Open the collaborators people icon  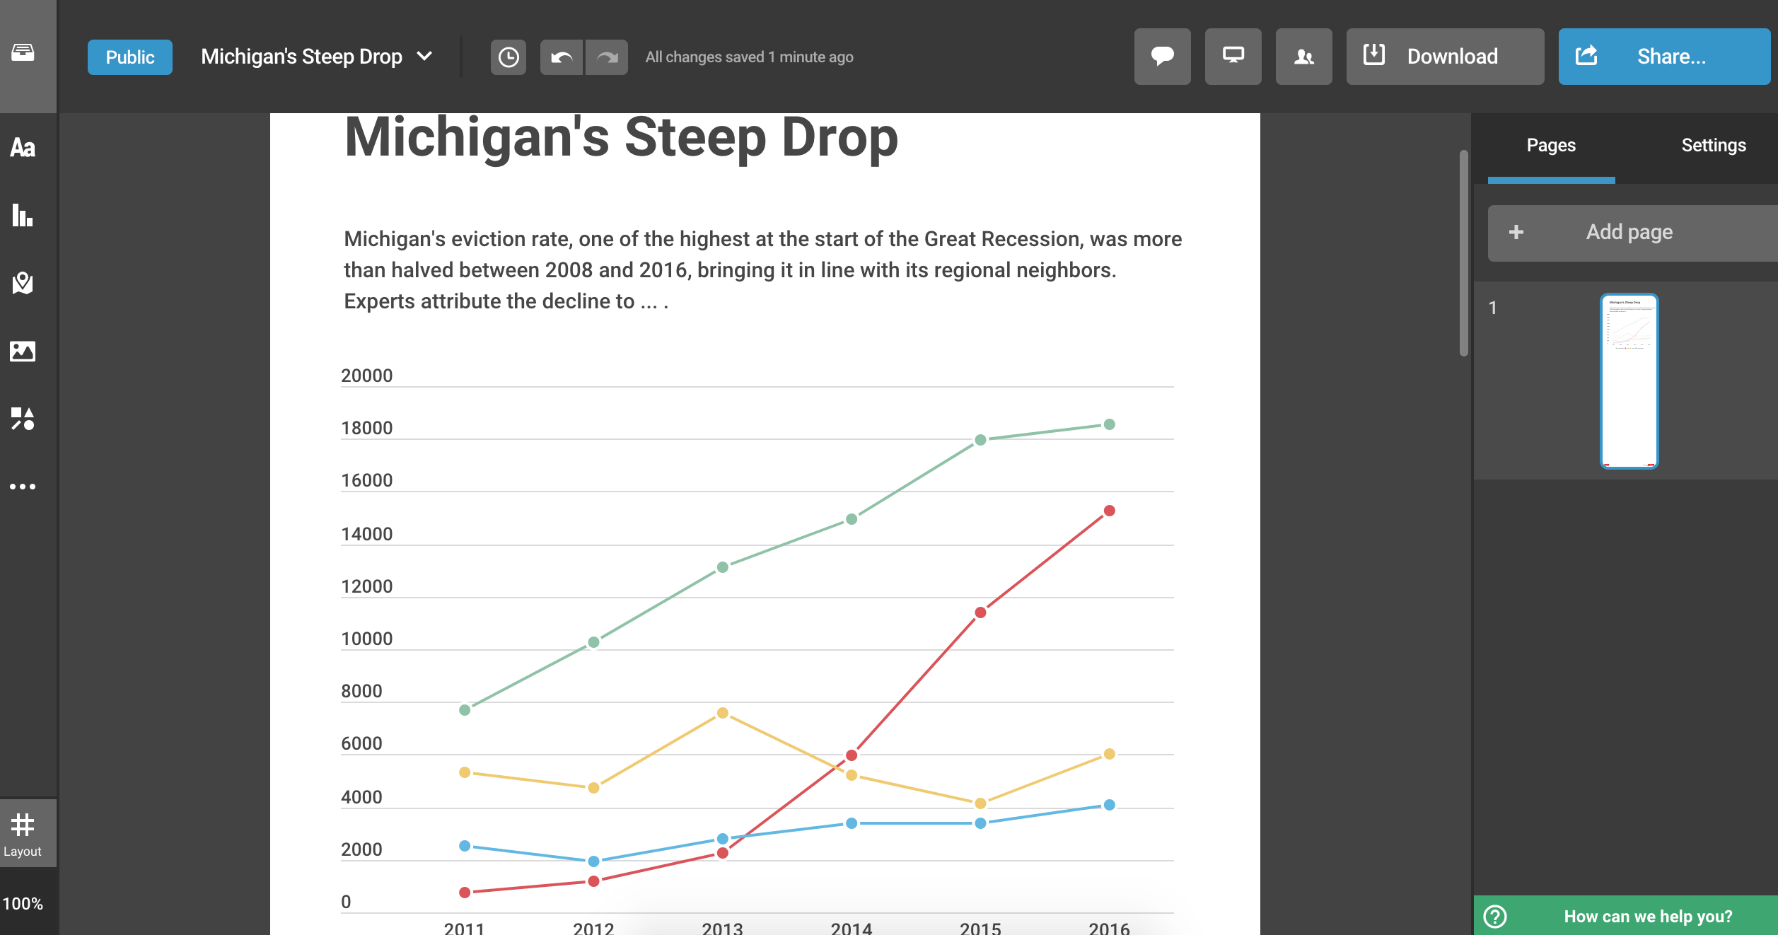(x=1303, y=57)
